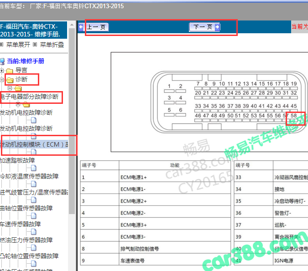
Task: Click page icon above second 发动机电控故障诊断
Action: (x=34, y=120)
